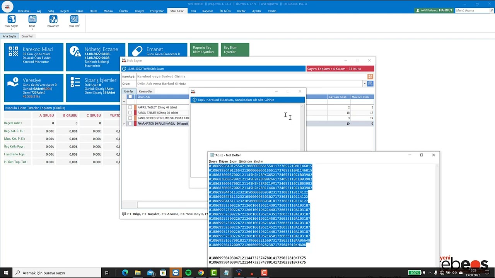Tick the KAPRIL TABLET row checkbox
This screenshot has width=495, height=278.
(x=130, y=107)
